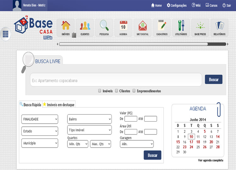The height and width of the screenshot is (170, 236).
Task: Open the Min. Qts dropdown
Action: (x=78, y=144)
